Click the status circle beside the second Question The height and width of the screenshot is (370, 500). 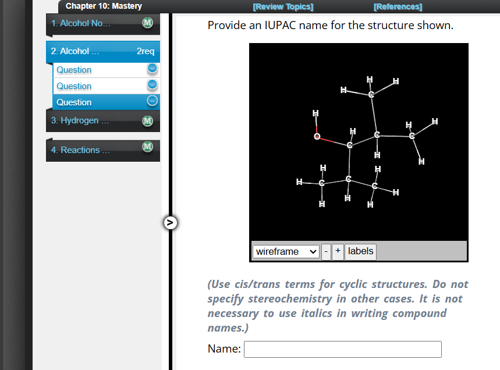coord(152,85)
